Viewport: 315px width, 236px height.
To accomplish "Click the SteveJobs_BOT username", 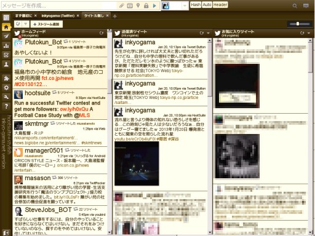I will pyautogui.click(x=48, y=210).
